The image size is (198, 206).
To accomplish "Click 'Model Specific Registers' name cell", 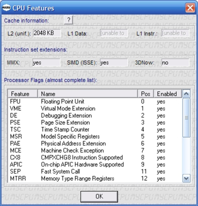I will (71, 136).
